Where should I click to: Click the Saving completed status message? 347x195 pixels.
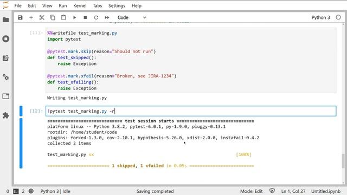click(x=155, y=191)
